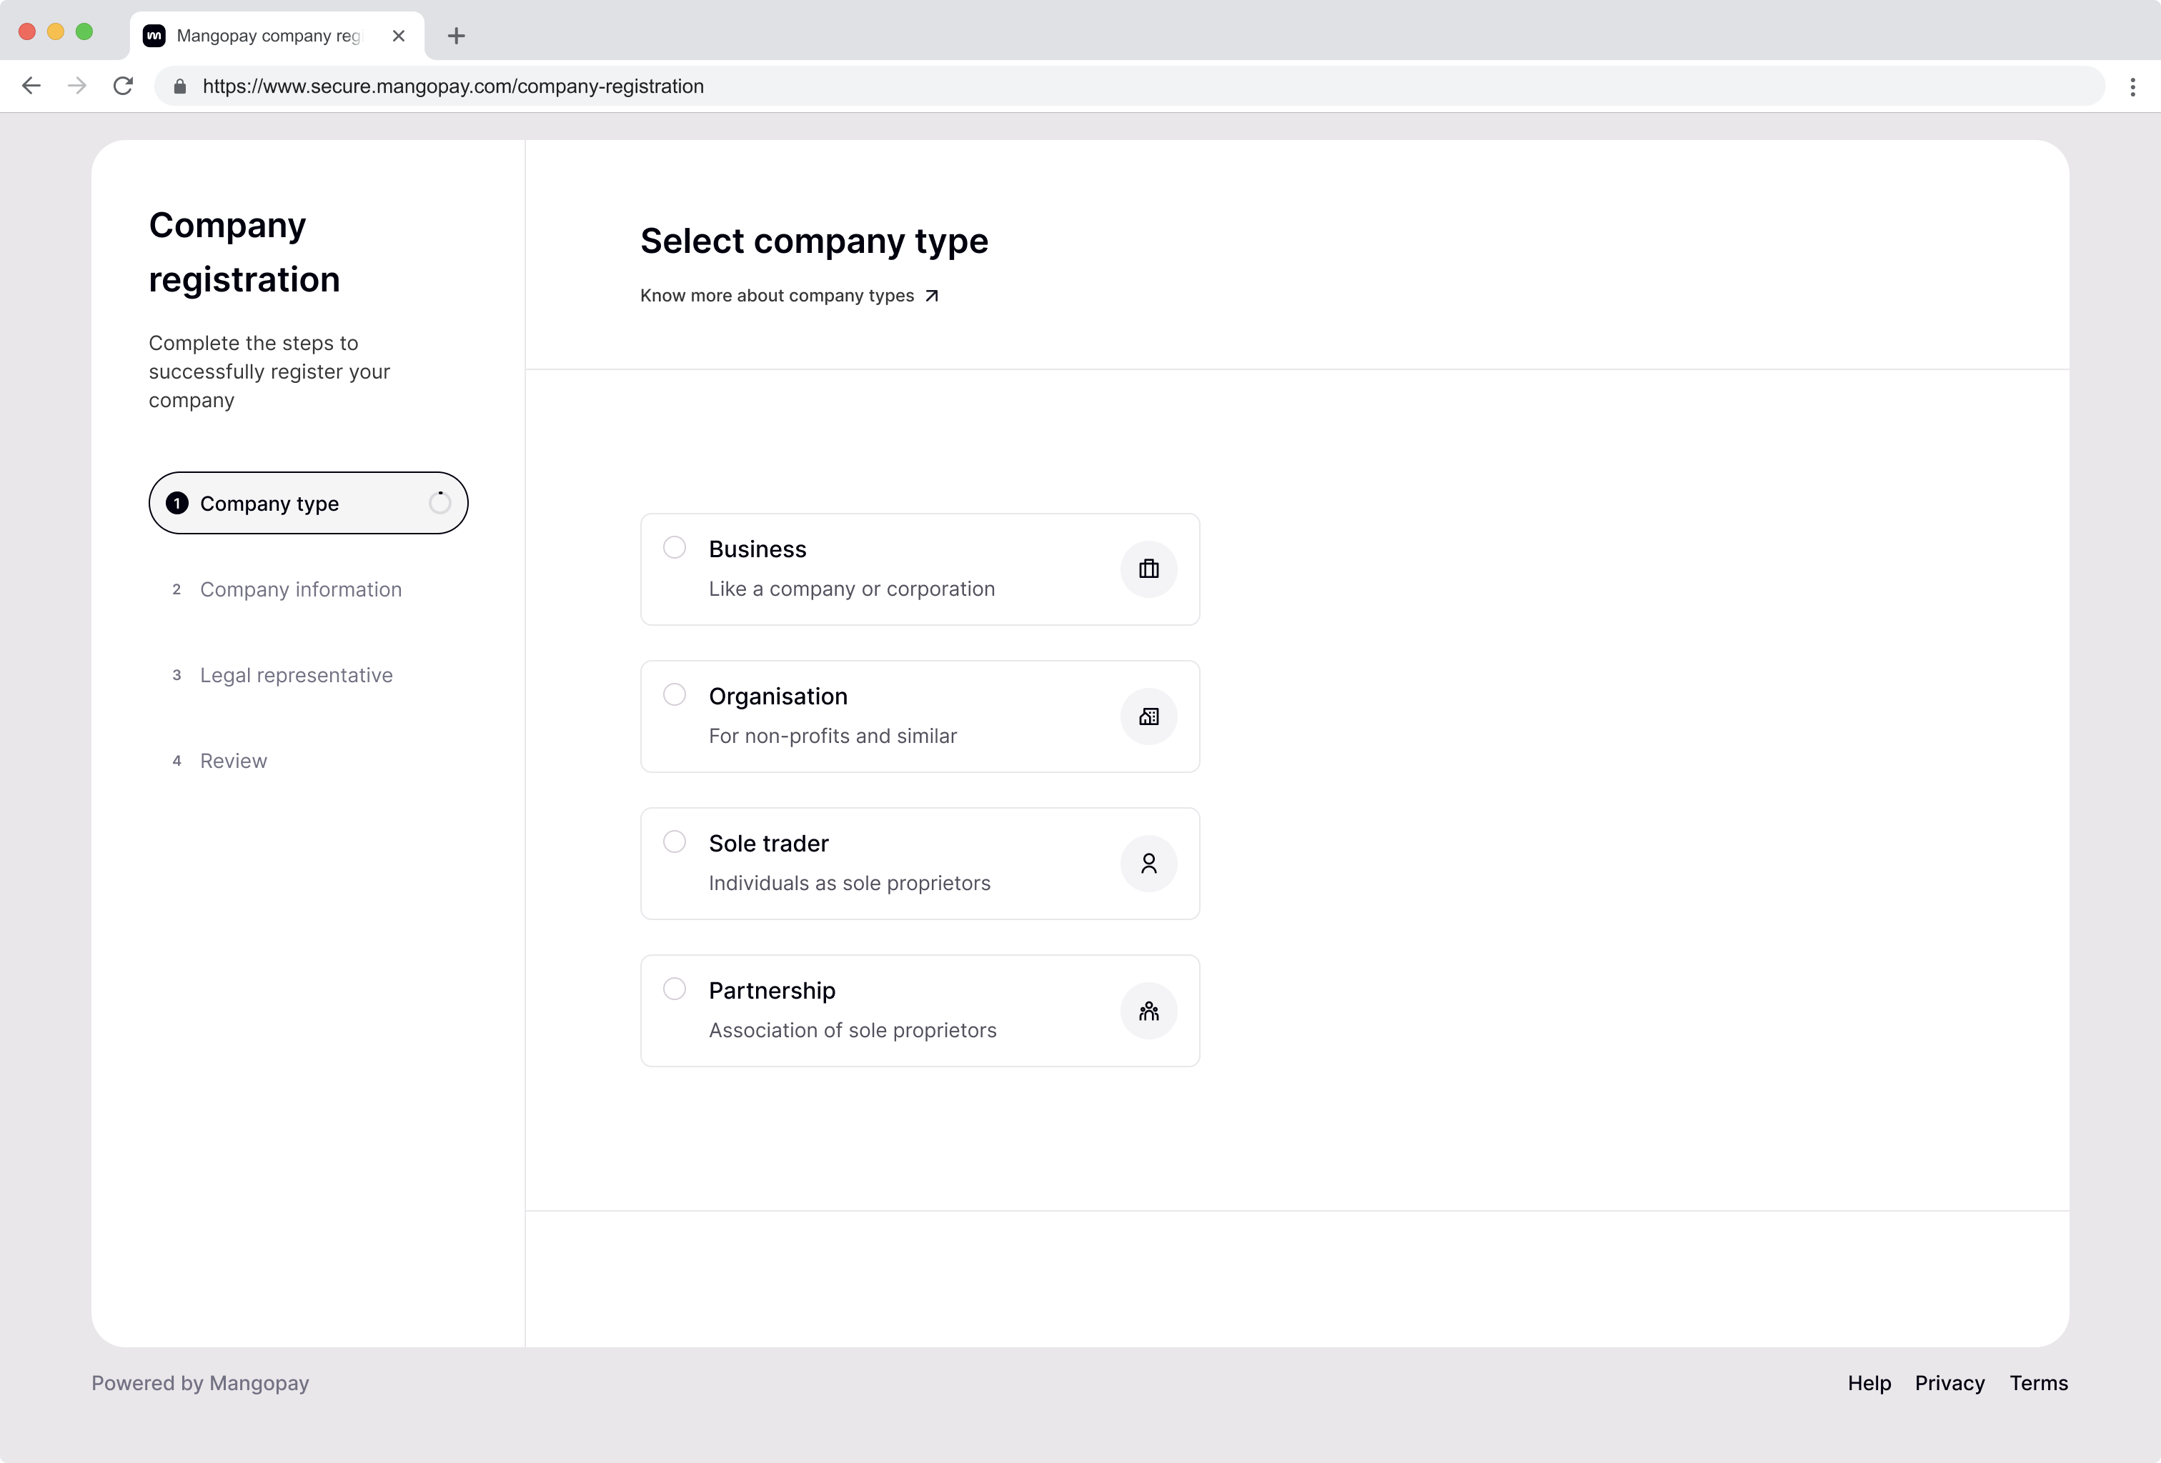Open a new tab with the plus icon
The width and height of the screenshot is (2161, 1463).
[x=456, y=36]
